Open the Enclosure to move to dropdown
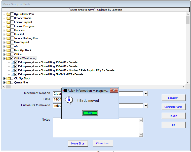The width and height of the screenshot is (191, 152). click(146, 106)
